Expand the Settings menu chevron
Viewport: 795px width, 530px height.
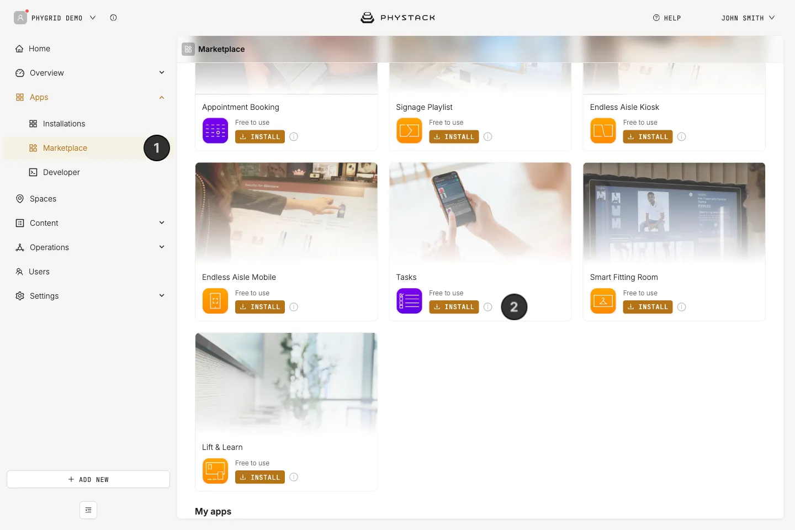[x=162, y=295]
